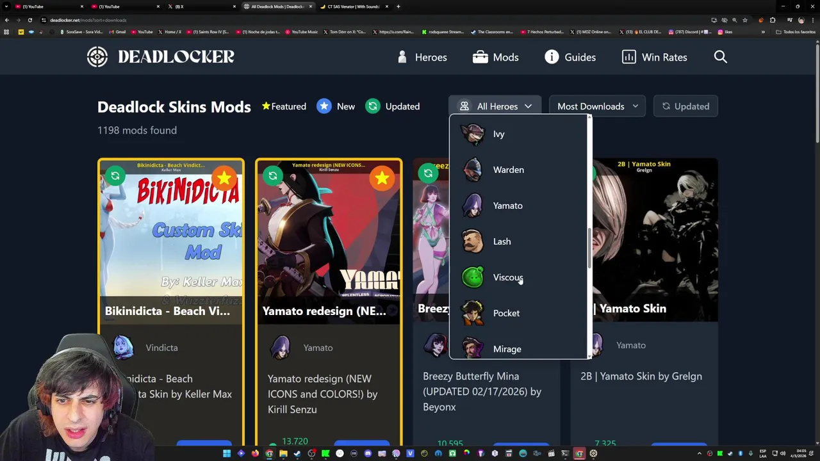Open the site search magnifier icon
The height and width of the screenshot is (461, 820).
click(x=721, y=57)
